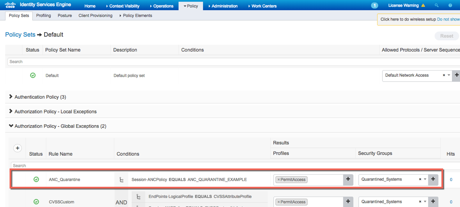Click the condition tree icon for ANC_Quarantine
Screen dimensions: 460x207
(x=121, y=180)
